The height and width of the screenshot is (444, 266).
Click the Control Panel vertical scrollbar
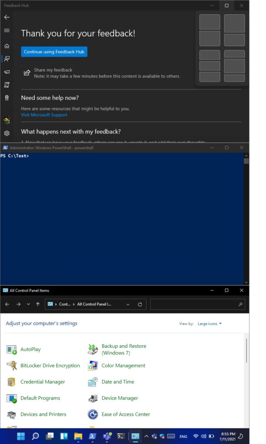pos(247,351)
